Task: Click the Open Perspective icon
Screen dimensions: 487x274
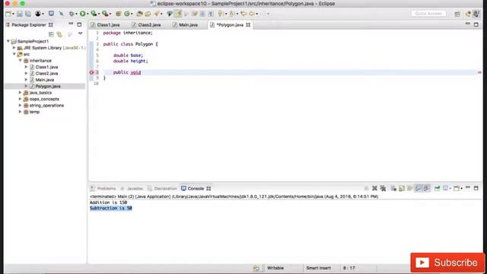Action: [x=457, y=14]
